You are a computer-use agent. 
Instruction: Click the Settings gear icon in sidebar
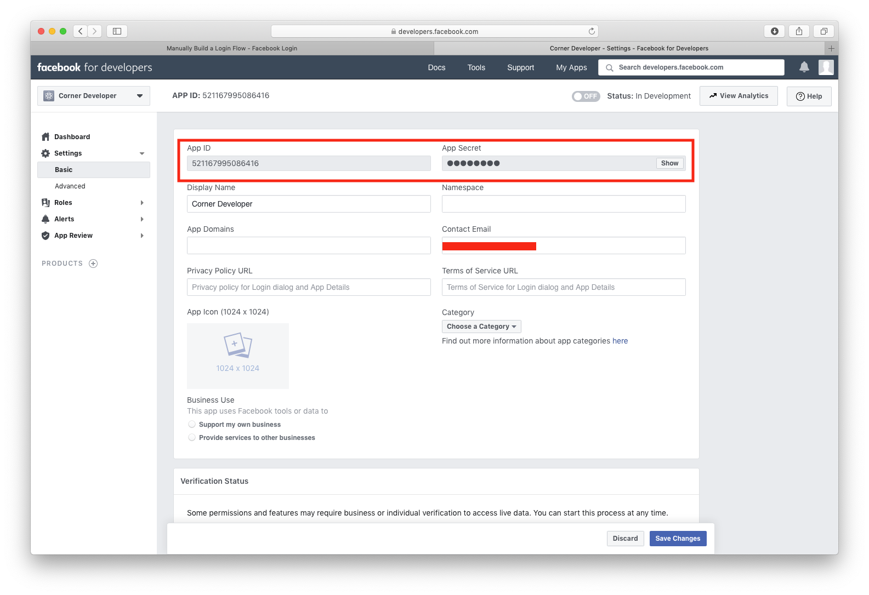[46, 153]
